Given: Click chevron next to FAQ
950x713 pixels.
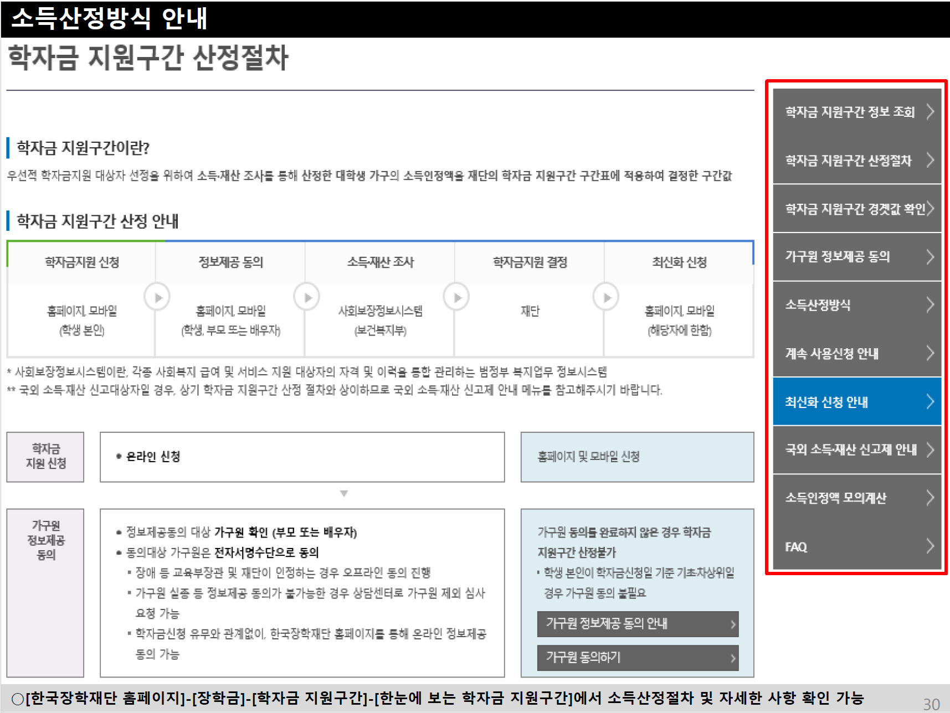Looking at the screenshot, I should 931,546.
